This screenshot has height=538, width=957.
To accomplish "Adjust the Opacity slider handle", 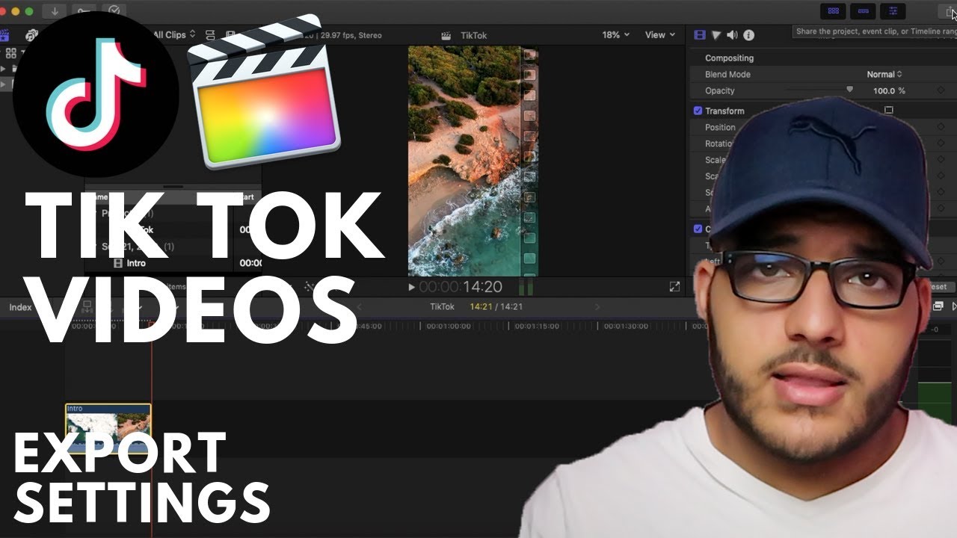I will [x=849, y=90].
